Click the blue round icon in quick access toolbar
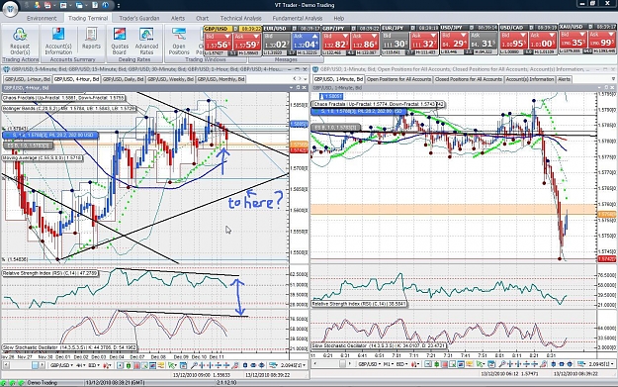Image resolution: width=618 pixels, height=387 pixels. [x=106, y=5]
